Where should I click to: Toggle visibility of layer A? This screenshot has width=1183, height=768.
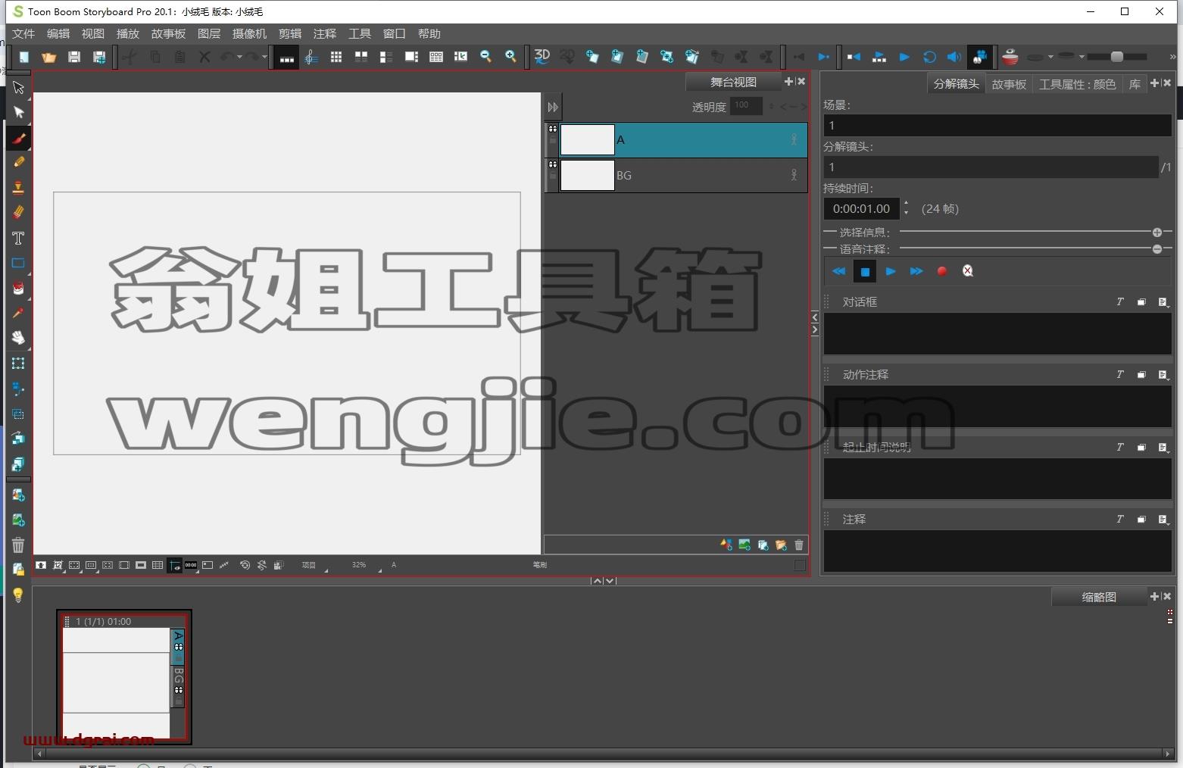click(553, 129)
